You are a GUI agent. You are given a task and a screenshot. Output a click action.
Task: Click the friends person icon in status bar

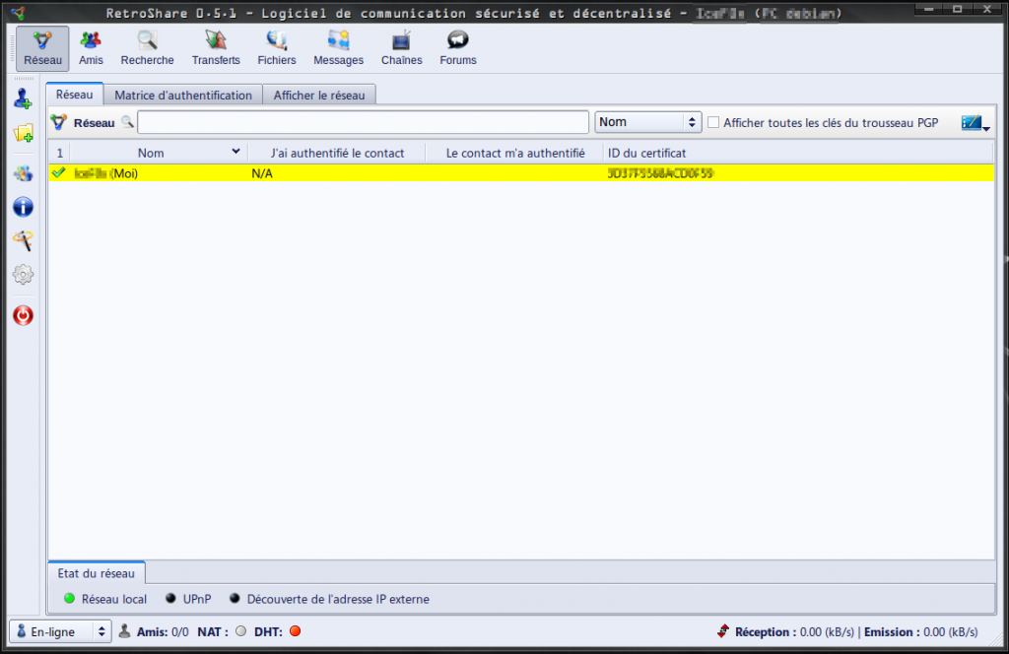point(125,631)
